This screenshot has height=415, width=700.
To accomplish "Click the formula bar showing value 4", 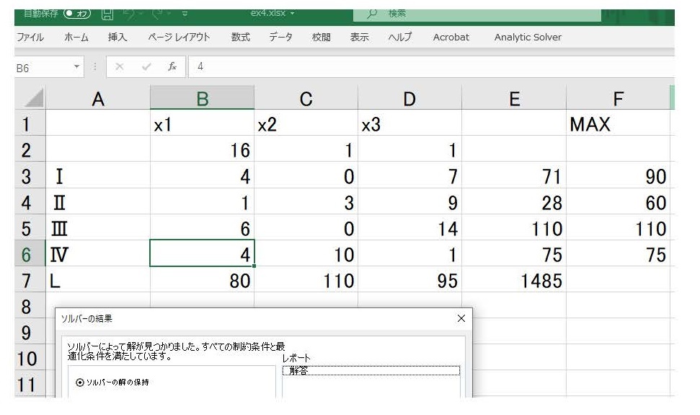I will pos(433,66).
